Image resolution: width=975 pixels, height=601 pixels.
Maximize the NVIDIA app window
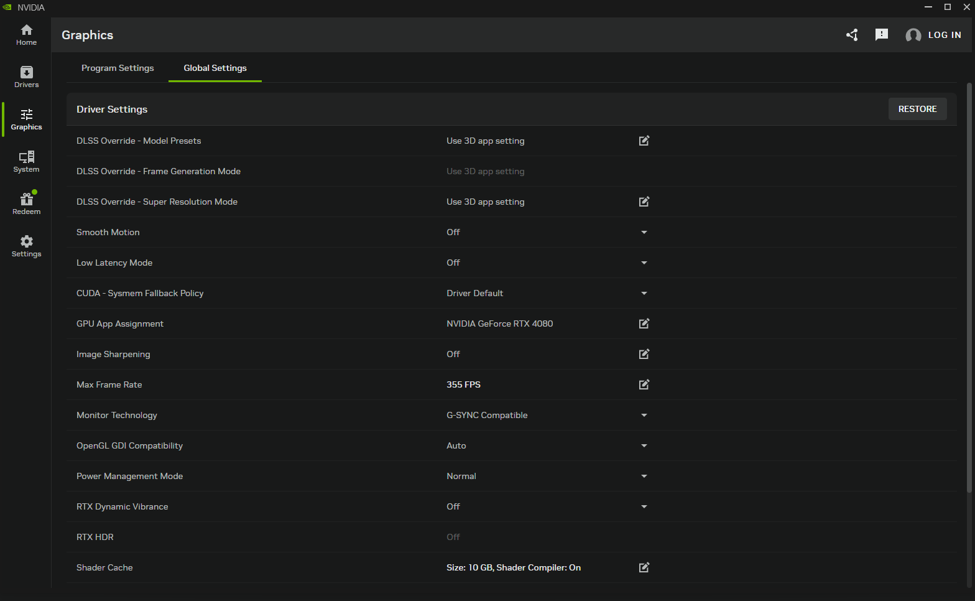[x=948, y=7]
